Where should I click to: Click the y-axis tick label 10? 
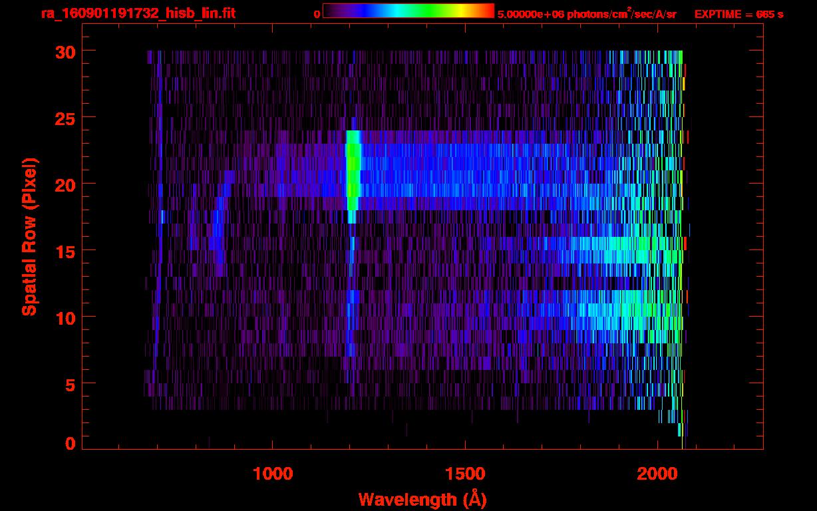coord(65,317)
